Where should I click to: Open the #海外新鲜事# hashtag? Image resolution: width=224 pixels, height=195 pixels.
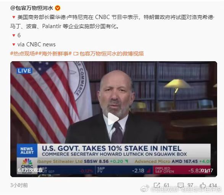pos(55,54)
